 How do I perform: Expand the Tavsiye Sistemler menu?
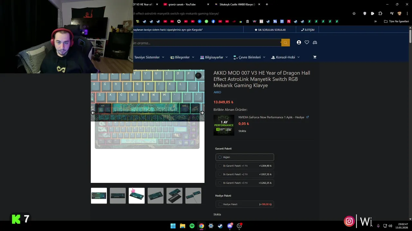tap(149, 57)
